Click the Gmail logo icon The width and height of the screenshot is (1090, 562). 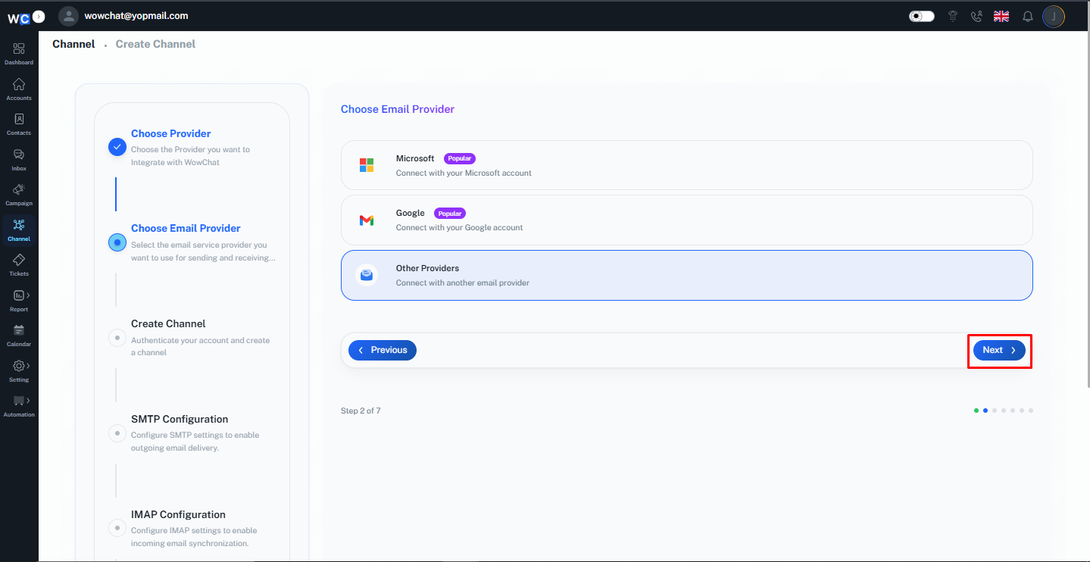[367, 220]
